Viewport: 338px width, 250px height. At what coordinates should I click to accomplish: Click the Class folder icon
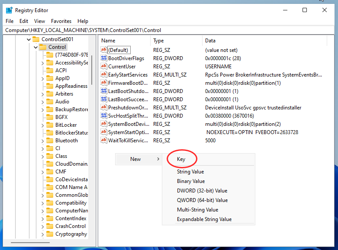tap(50, 156)
